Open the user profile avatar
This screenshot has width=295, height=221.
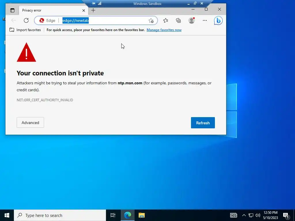click(192, 20)
